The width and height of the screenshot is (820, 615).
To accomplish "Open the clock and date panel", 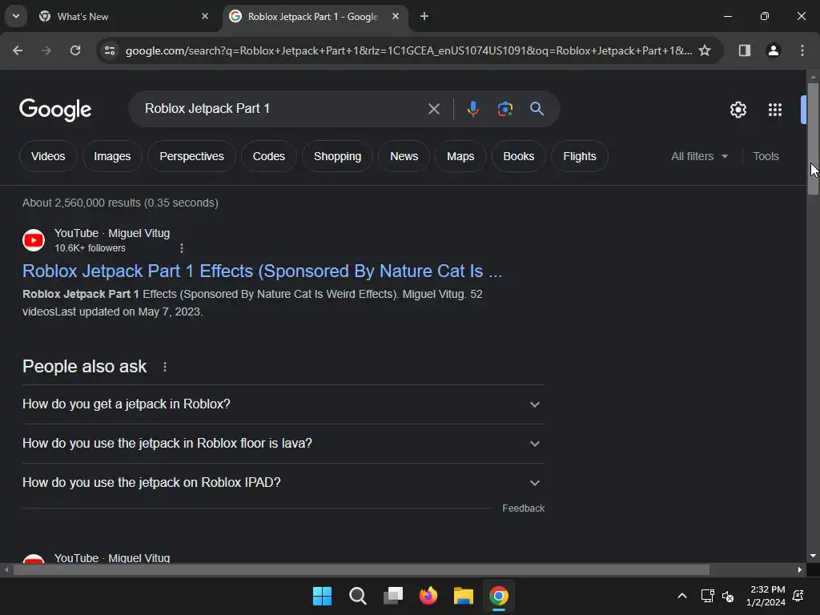I will coord(766,596).
